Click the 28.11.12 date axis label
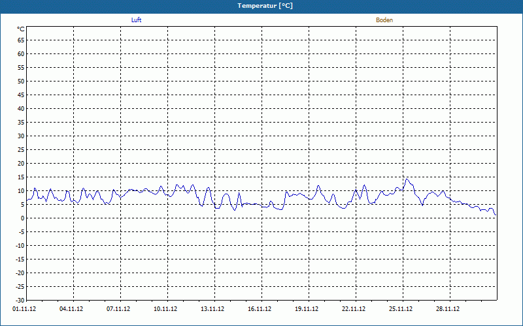Image resolution: width=523 pixels, height=326 pixels. [x=448, y=309]
